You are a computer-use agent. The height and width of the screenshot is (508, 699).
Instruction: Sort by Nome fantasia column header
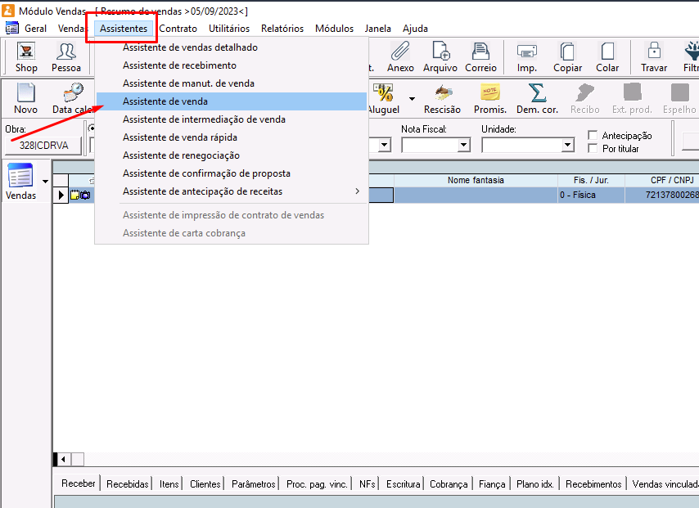[476, 180]
